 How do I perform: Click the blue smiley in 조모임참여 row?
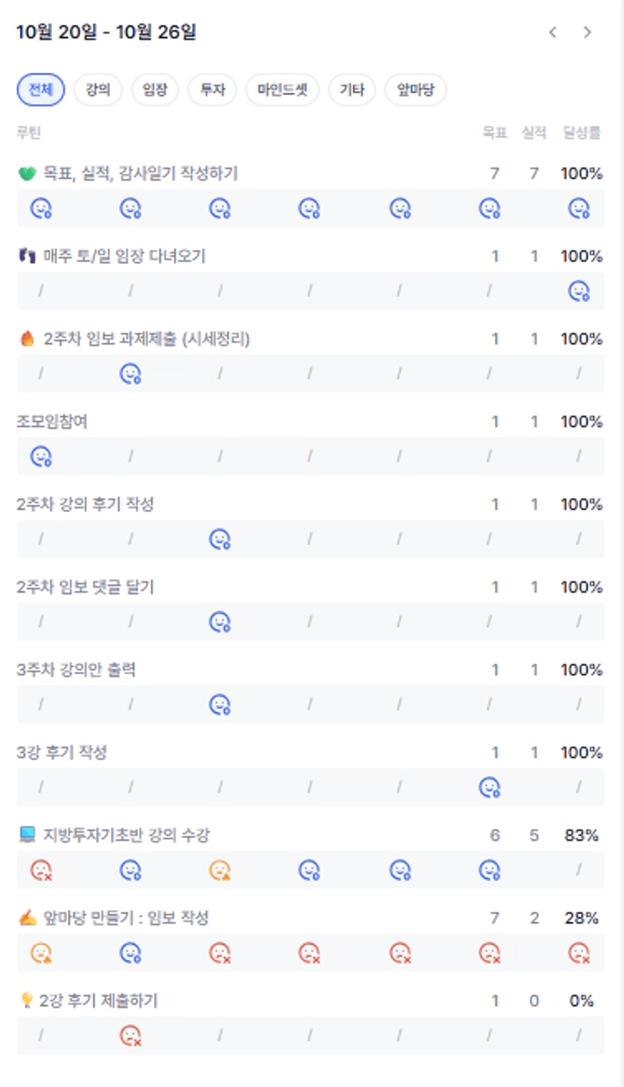[41, 456]
